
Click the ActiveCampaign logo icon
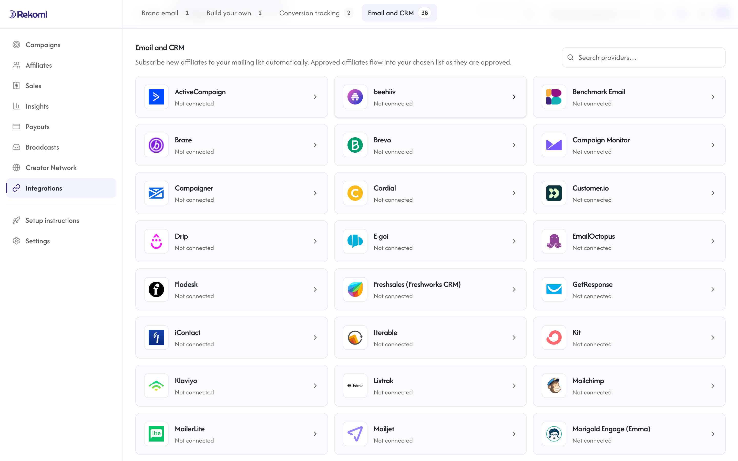[x=156, y=97]
